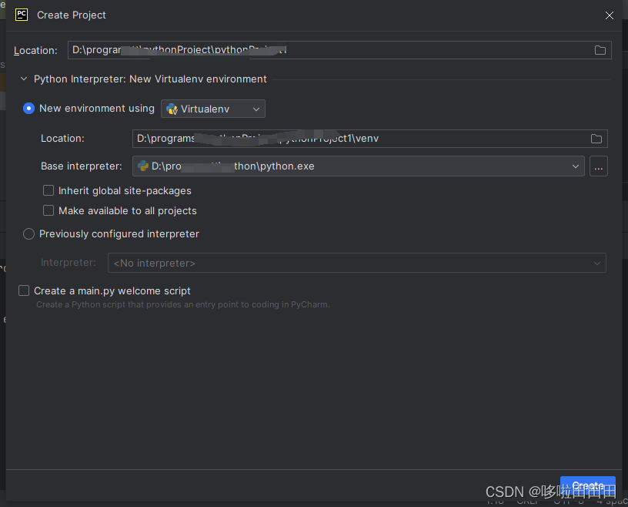The width and height of the screenshot is (628, 507).
Task: Click the Create button
Action: coord(587,486)
